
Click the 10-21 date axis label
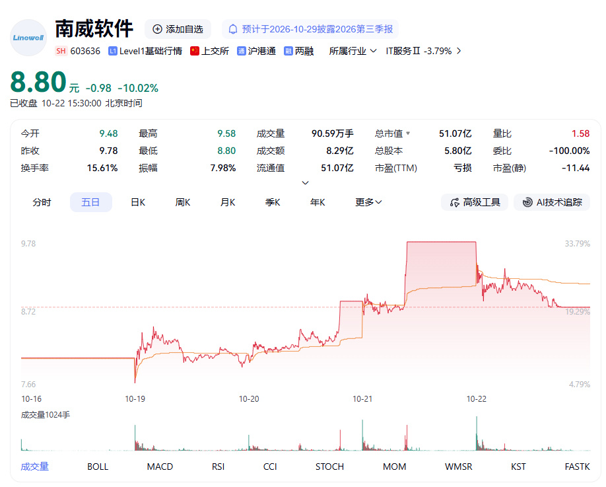[x=362, y=399]
